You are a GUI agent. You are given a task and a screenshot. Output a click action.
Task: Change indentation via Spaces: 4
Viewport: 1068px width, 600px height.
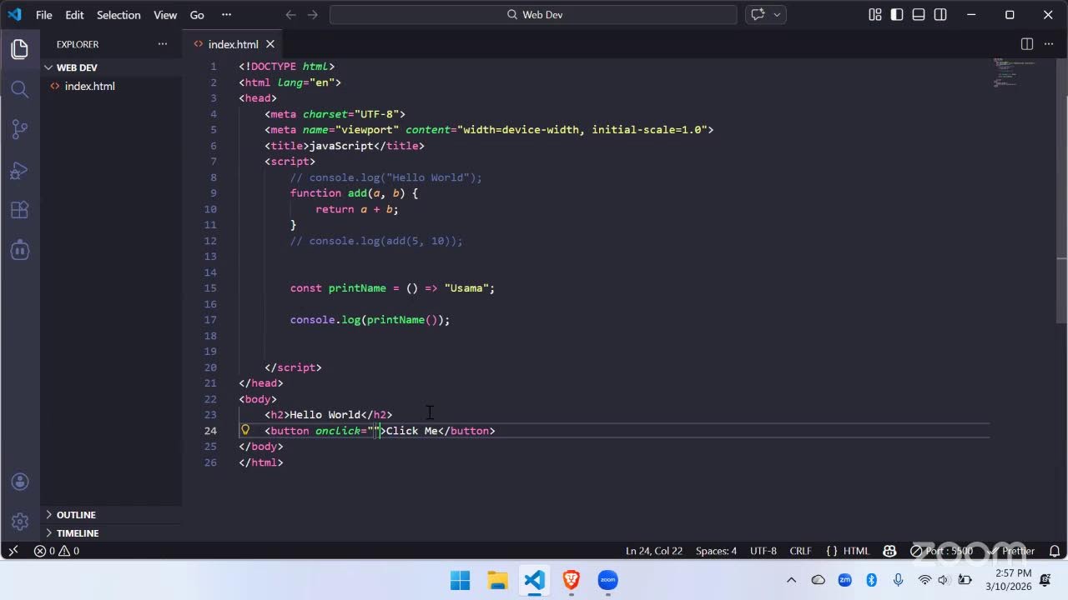click(x=716, y=551)
